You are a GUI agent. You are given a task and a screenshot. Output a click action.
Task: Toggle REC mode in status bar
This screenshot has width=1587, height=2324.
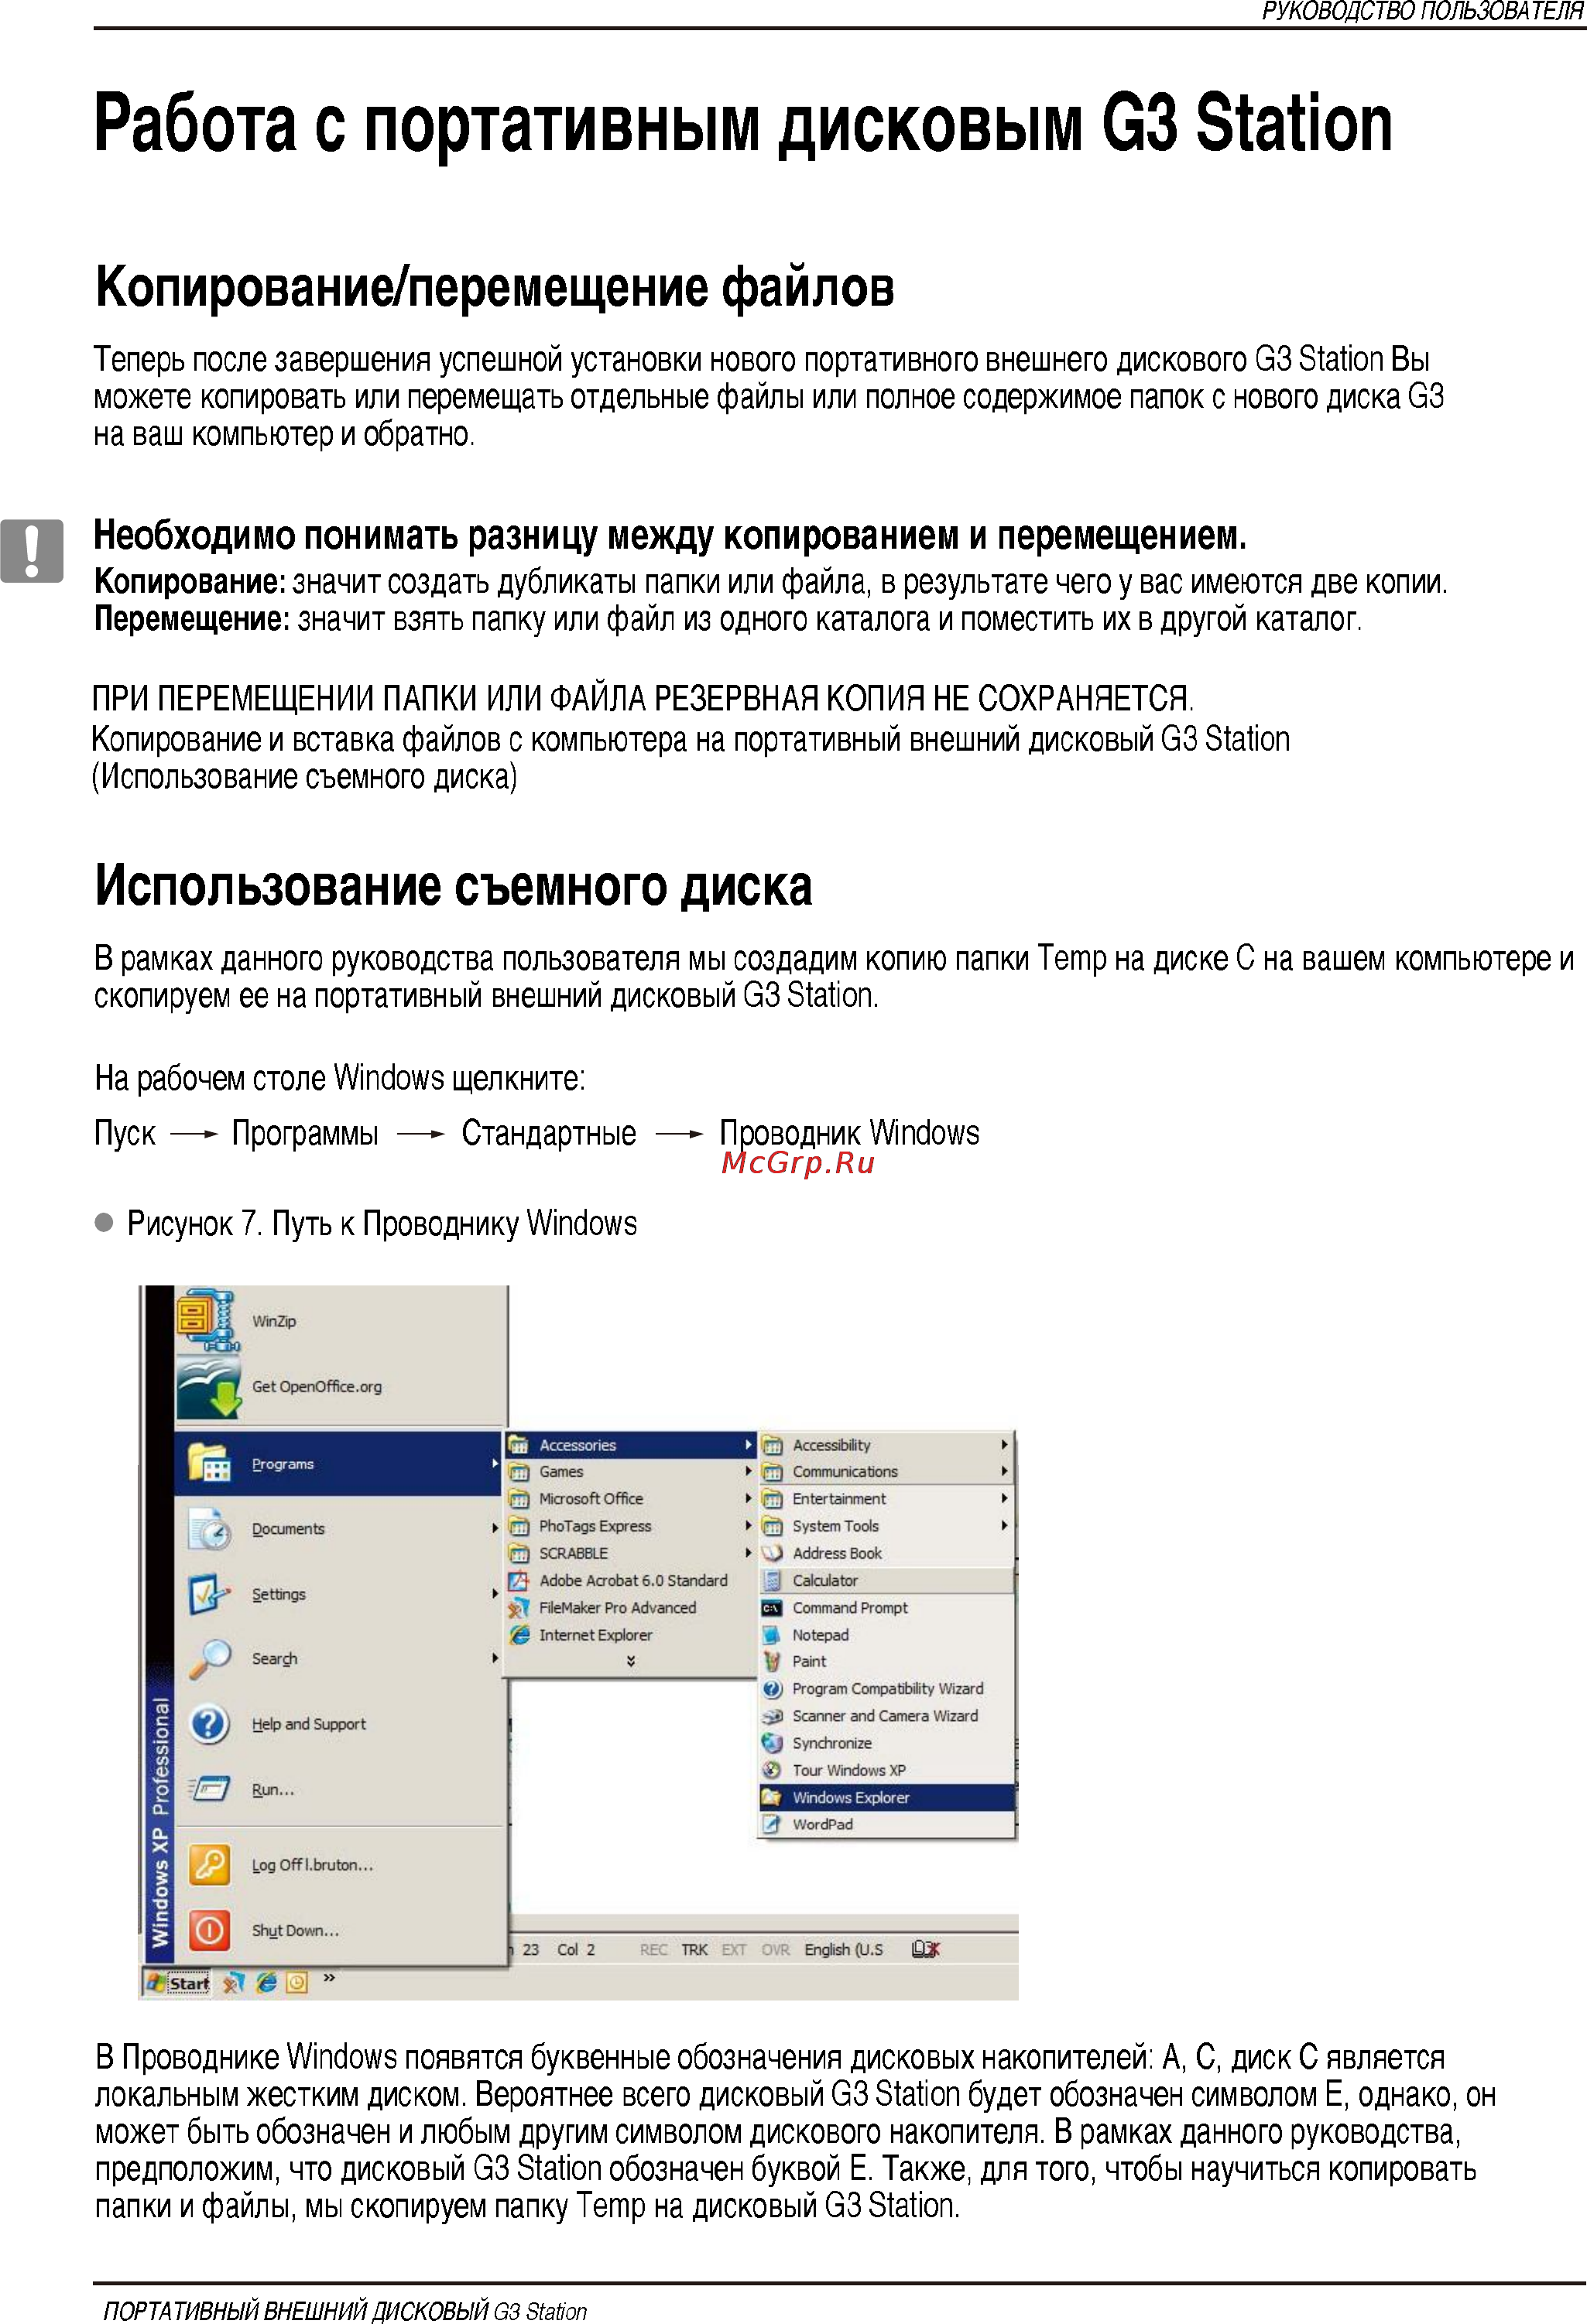653,1950
